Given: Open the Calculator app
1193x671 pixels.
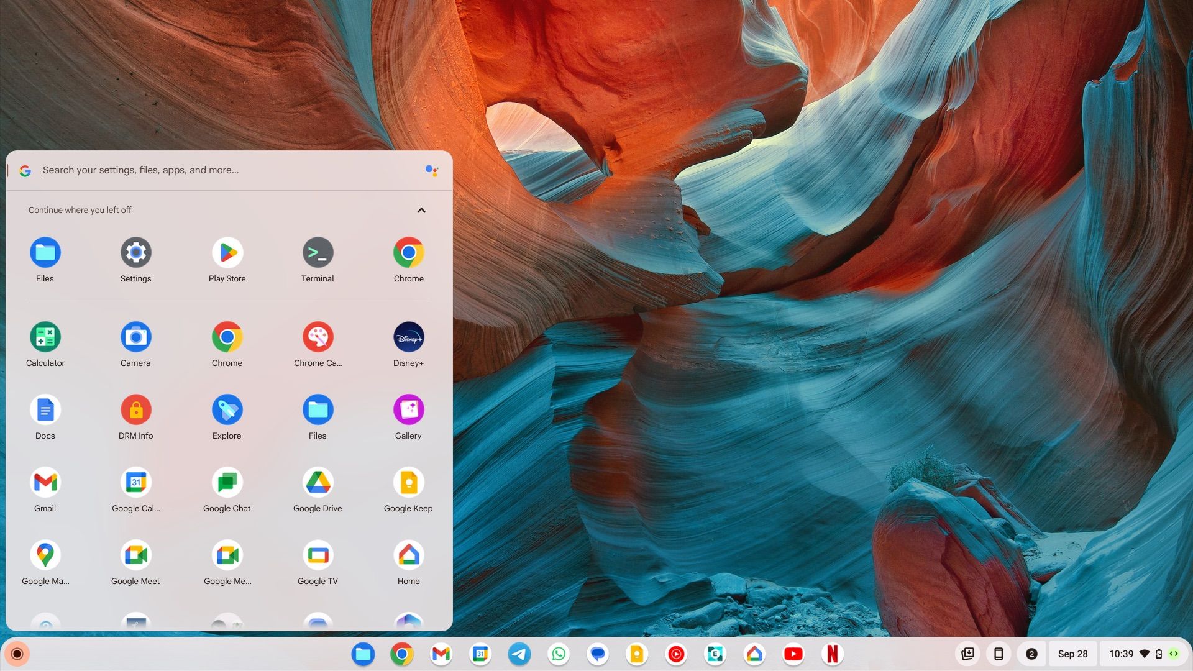Looking at the screenshot, I should [x=45, y=337].
